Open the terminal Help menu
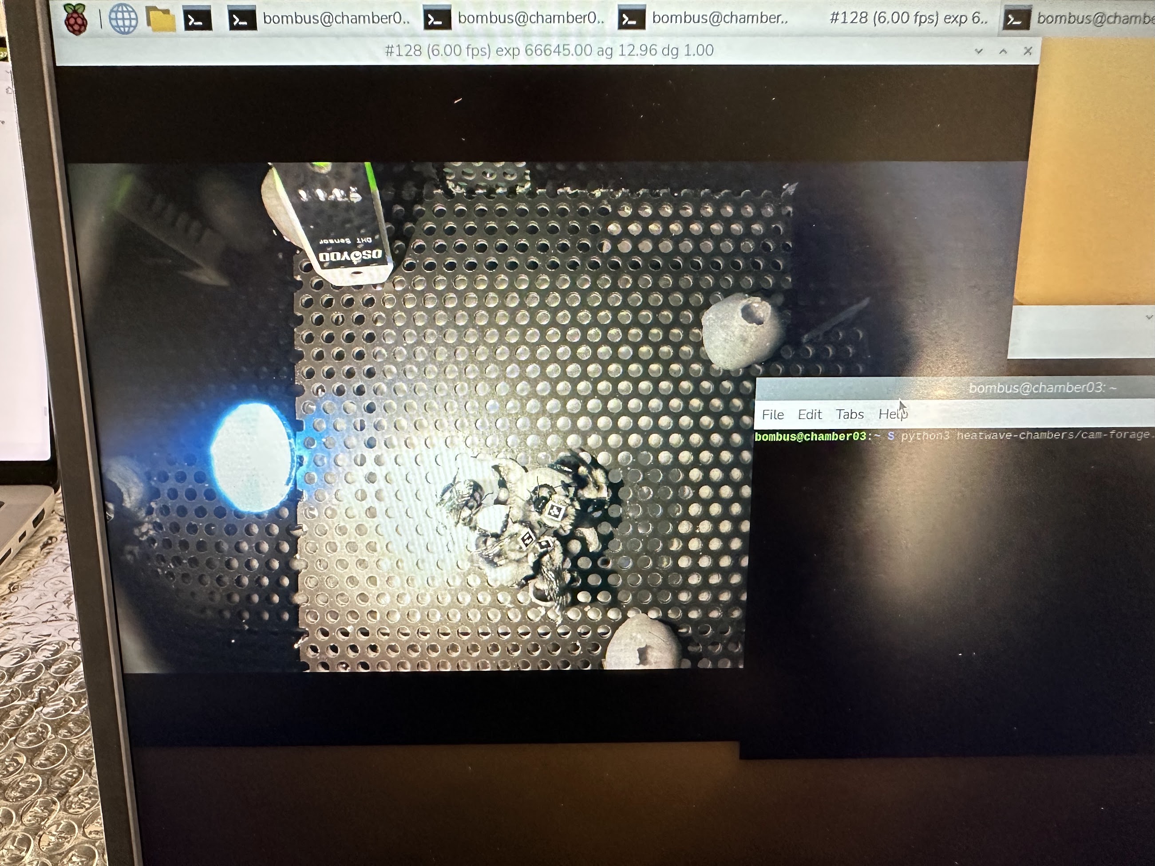 point(892,414)
